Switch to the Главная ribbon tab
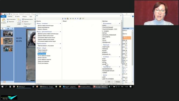Viewport: 179px width, 101px height. pos(10,17)
